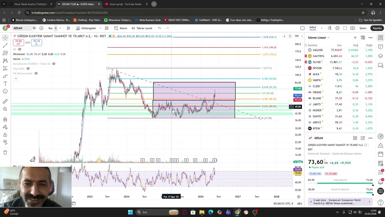Expand the Europower news headline arrow
385x217 pixels.
[x=369, y=202]
